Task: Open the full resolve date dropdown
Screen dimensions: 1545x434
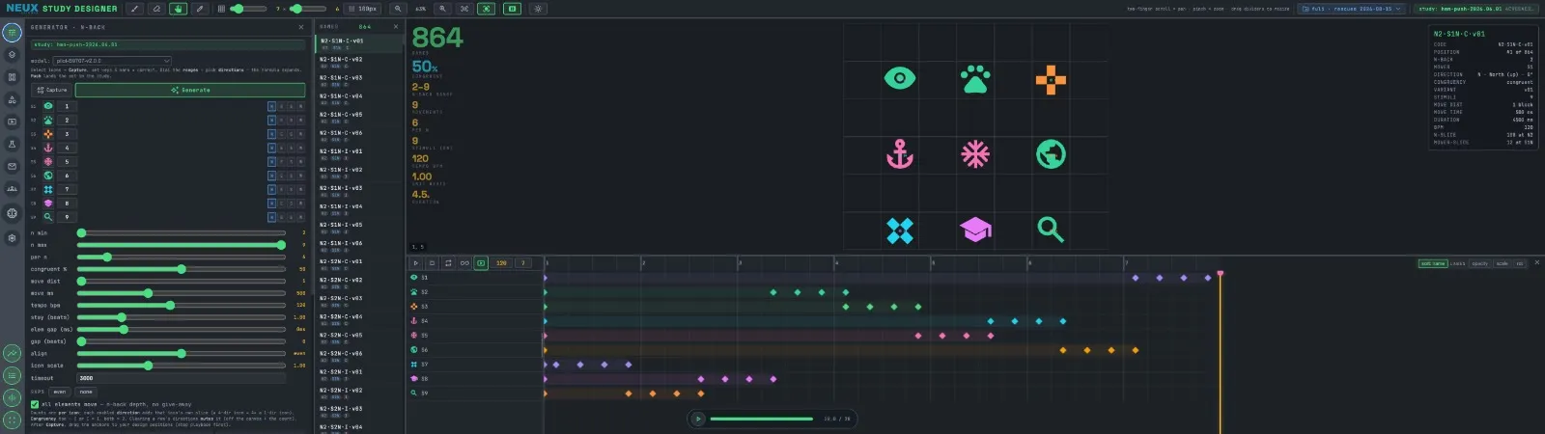Action: (1352, 9)
